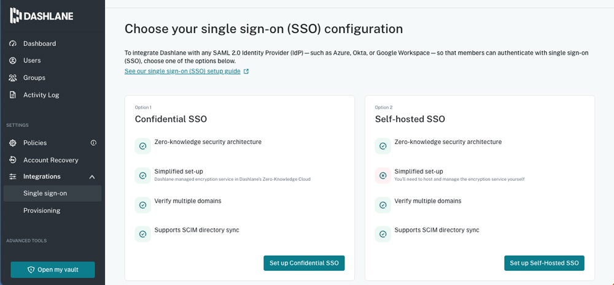Click the red X icon under Self-hosted SSO
614x285 pixels.
click(383, 176)
